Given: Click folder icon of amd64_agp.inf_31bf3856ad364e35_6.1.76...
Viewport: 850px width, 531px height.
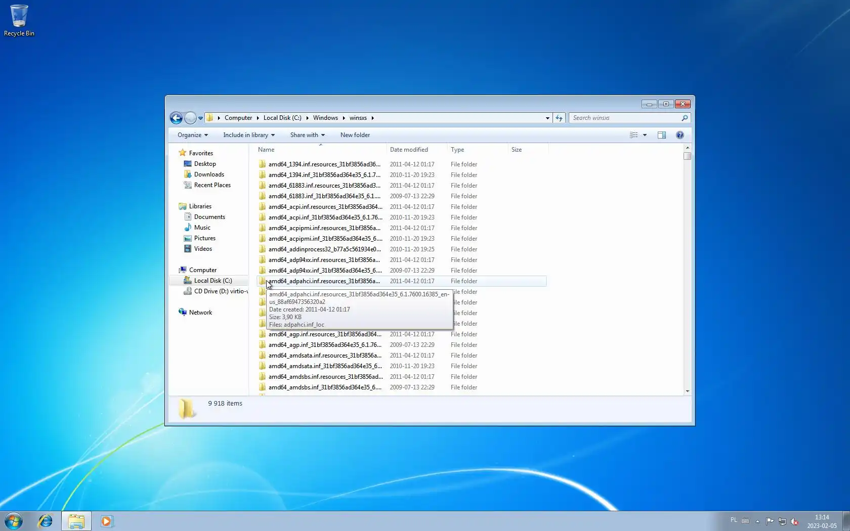Looking at the screenshot, I should coord(262,345).
